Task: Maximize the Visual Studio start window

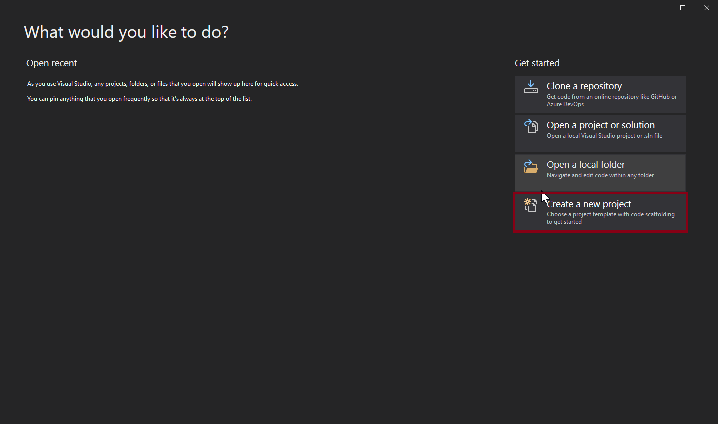Action: (x=683, y=8)
